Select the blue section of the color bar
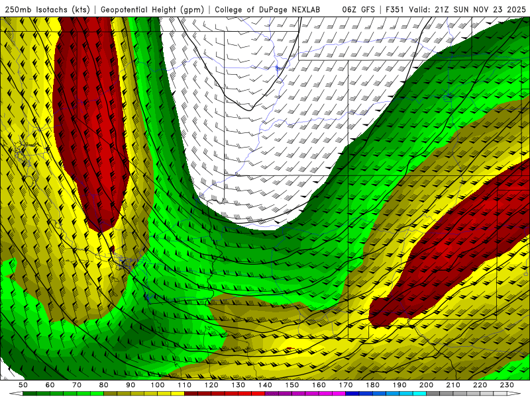Screen dimensions: 530x397 386,394
